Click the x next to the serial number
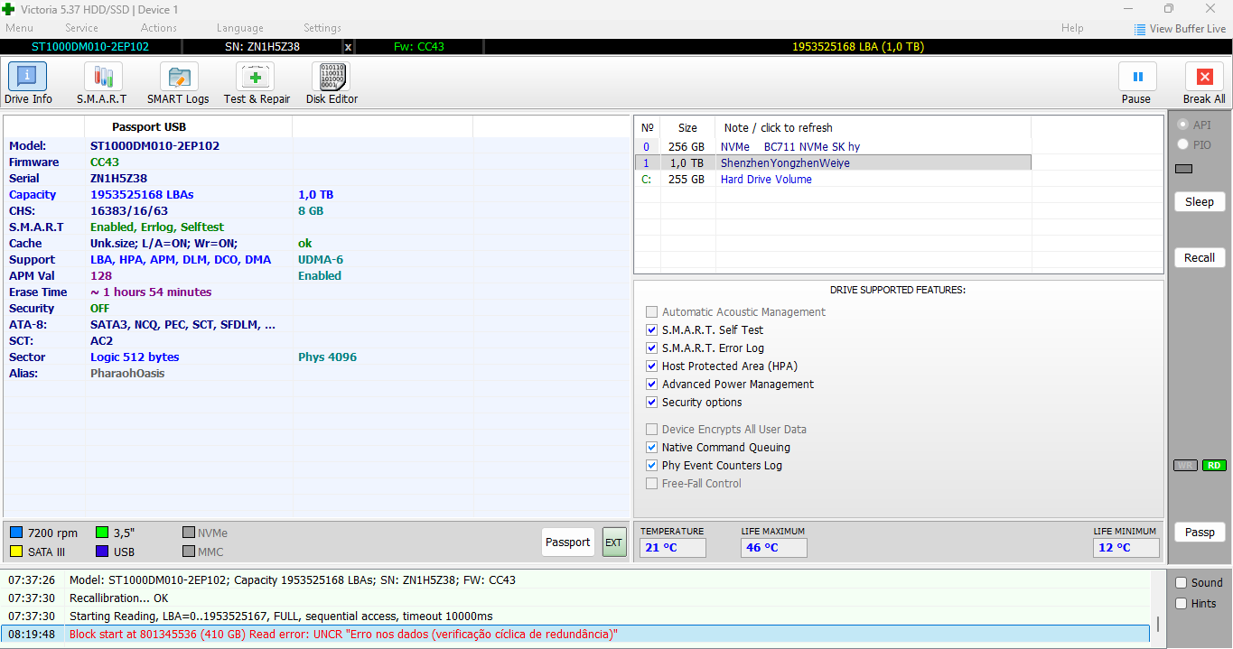The height and width of the screenshot is (649, 1233). coord(349,47)
